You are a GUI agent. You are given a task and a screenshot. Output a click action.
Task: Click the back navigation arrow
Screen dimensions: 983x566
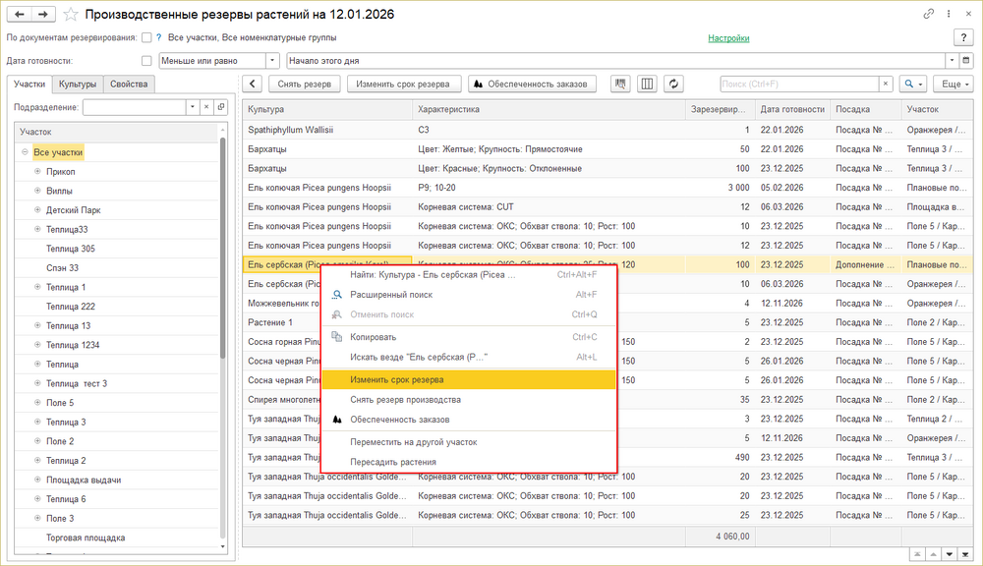point(19,15)
